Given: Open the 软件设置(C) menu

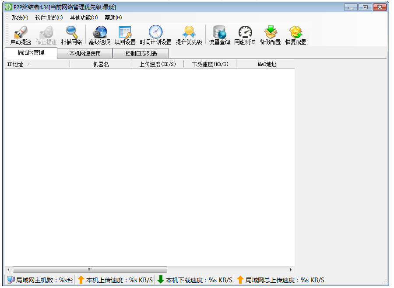Looking at the screenshot, I should pos(49,17).
